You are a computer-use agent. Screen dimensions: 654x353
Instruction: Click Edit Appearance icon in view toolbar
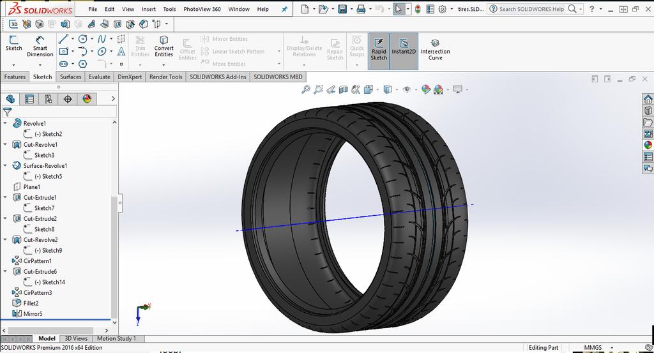[x=425, y=89]
